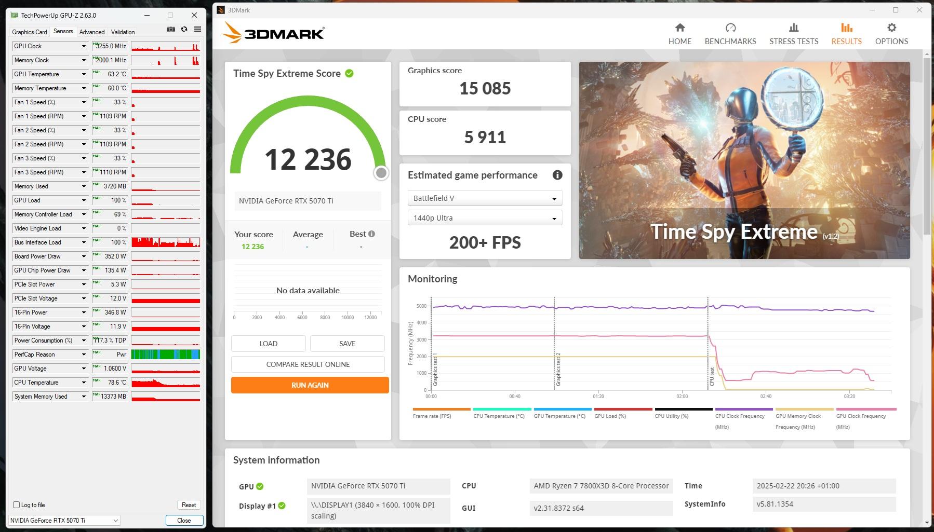Expand the CPU Temperature sensor dropdown in GPU-Z

(84, 383)
